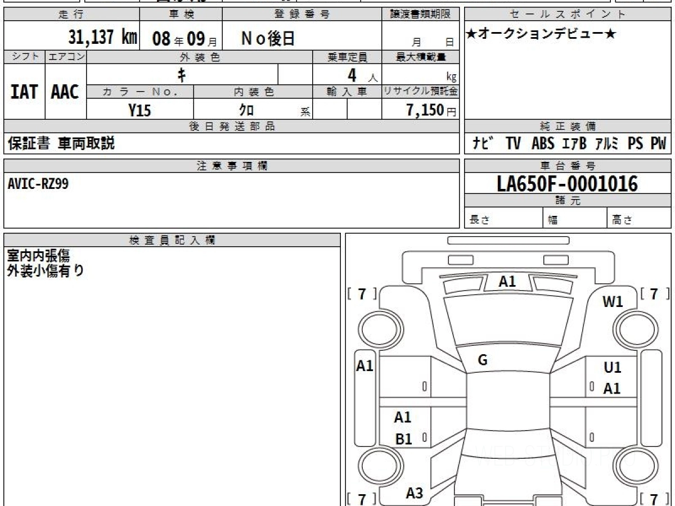Select the 保証書 車両取説 text
Image resolution: width=675 pixels, height=506 pixels.
click(x=61, y=143)
